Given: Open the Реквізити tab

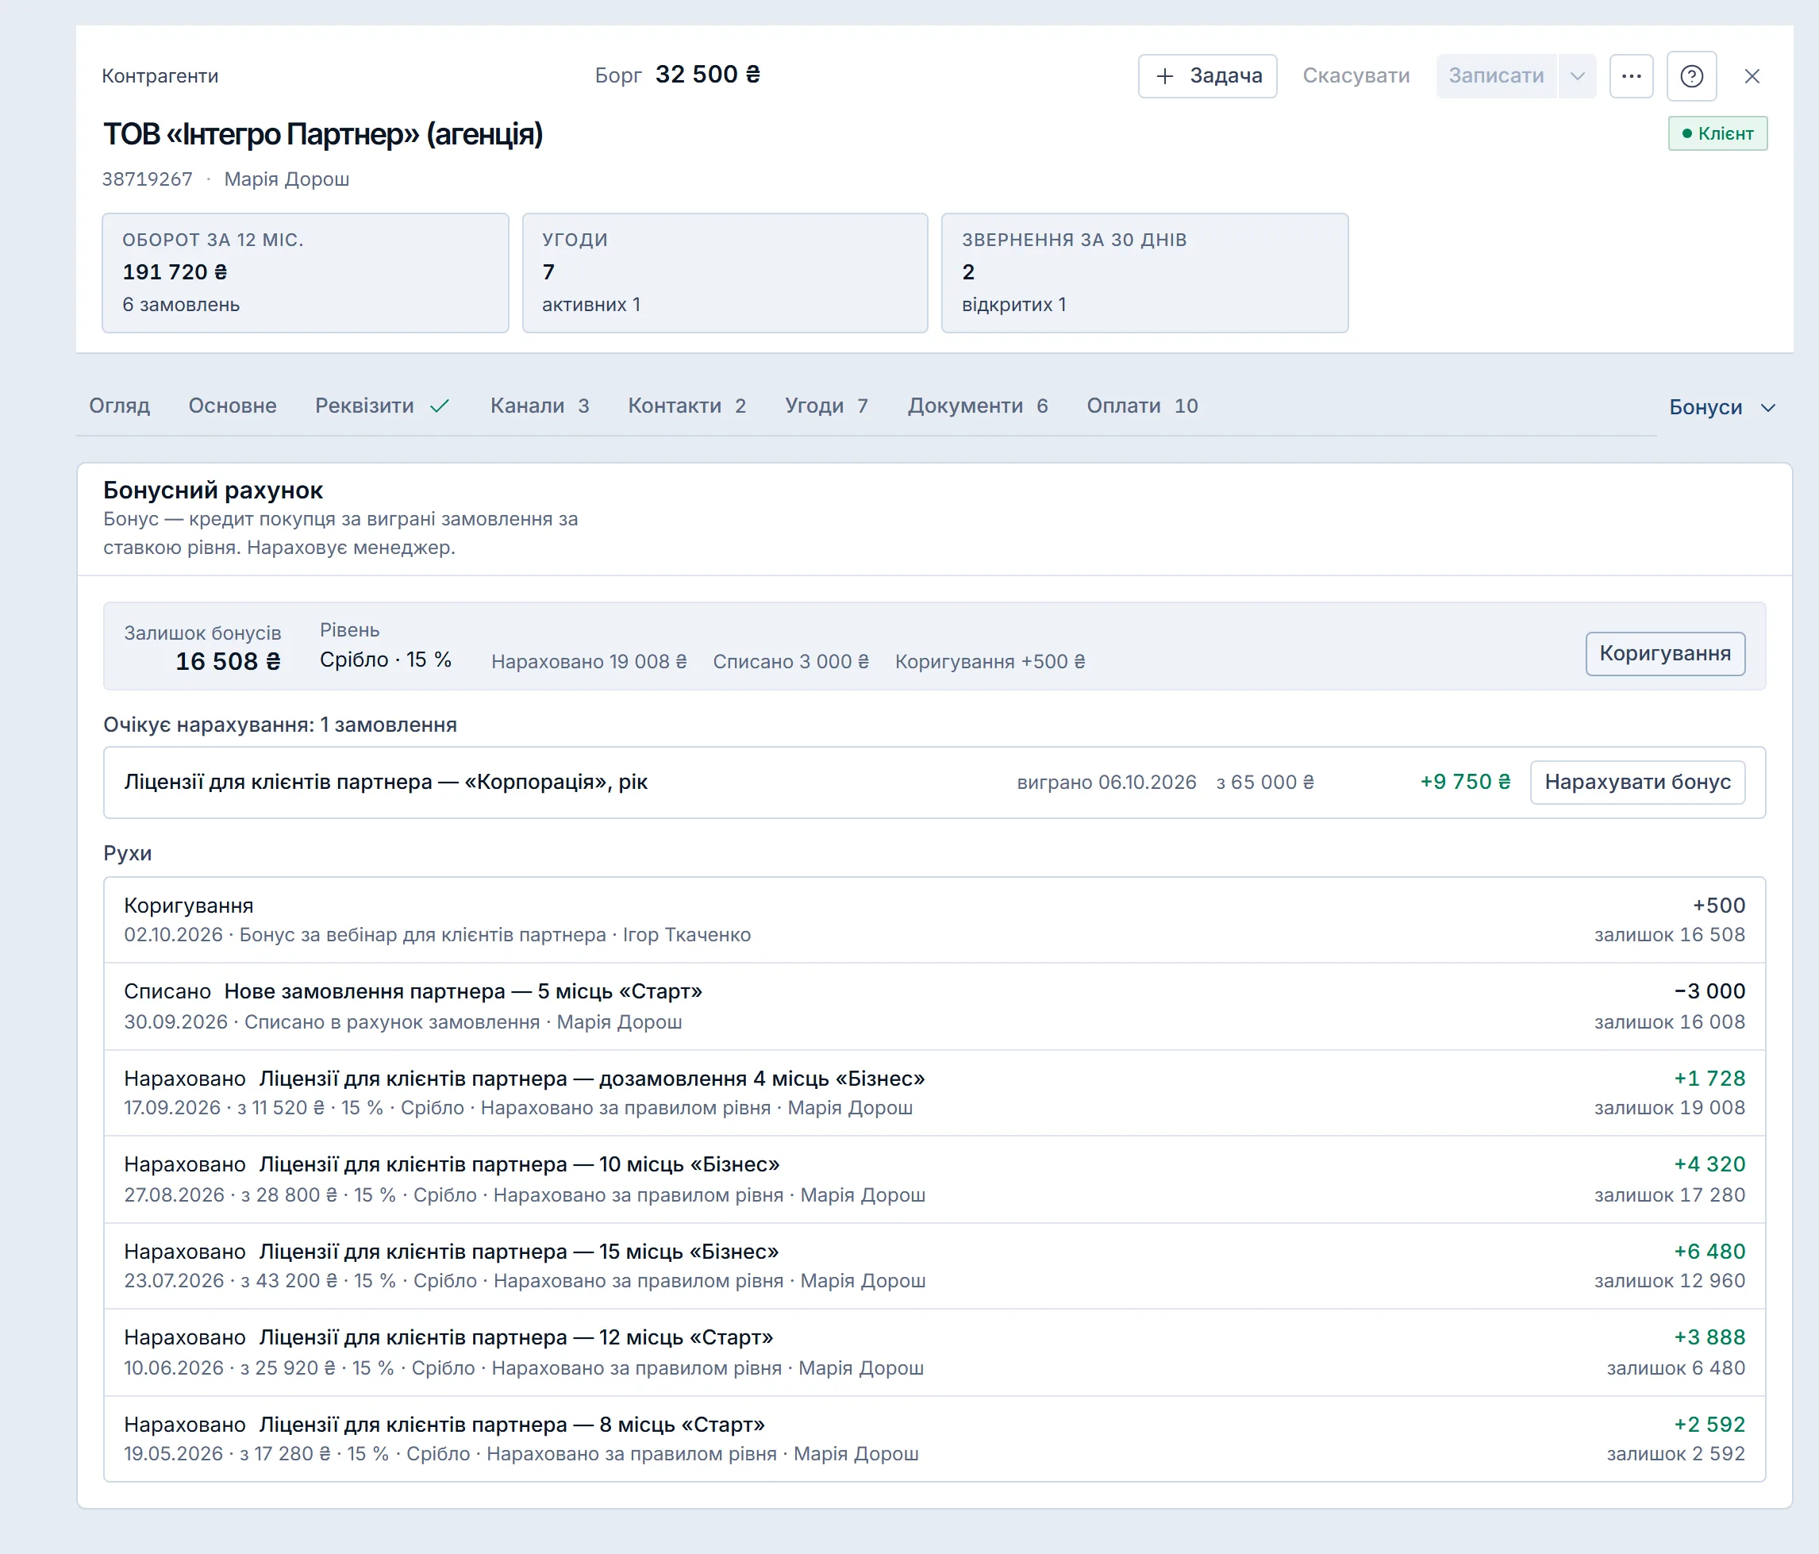Looking at the screenshot, I should point(381,406).
